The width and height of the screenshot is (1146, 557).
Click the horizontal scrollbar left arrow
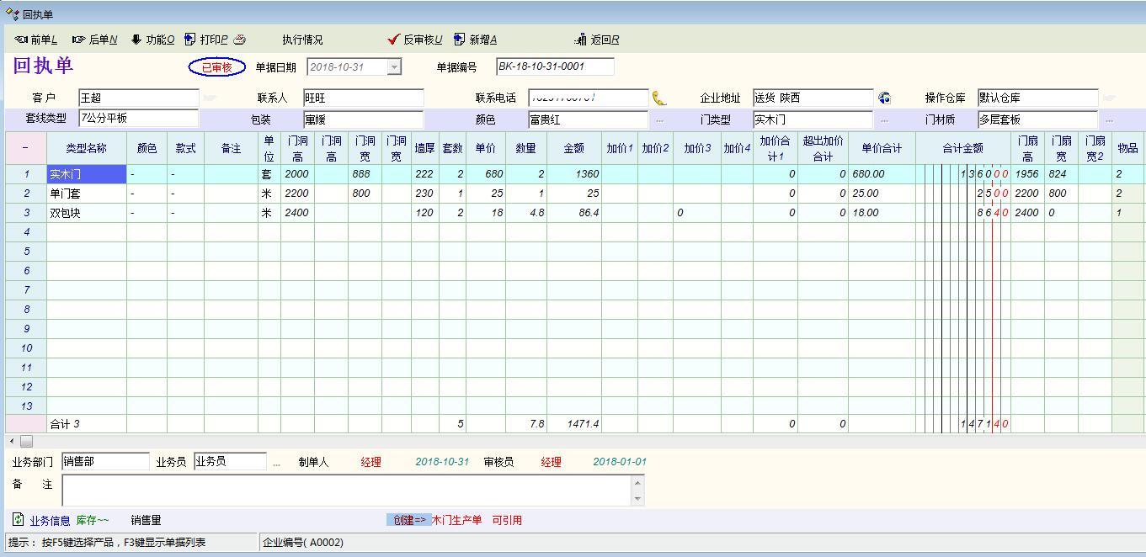[x=12, y=441]
